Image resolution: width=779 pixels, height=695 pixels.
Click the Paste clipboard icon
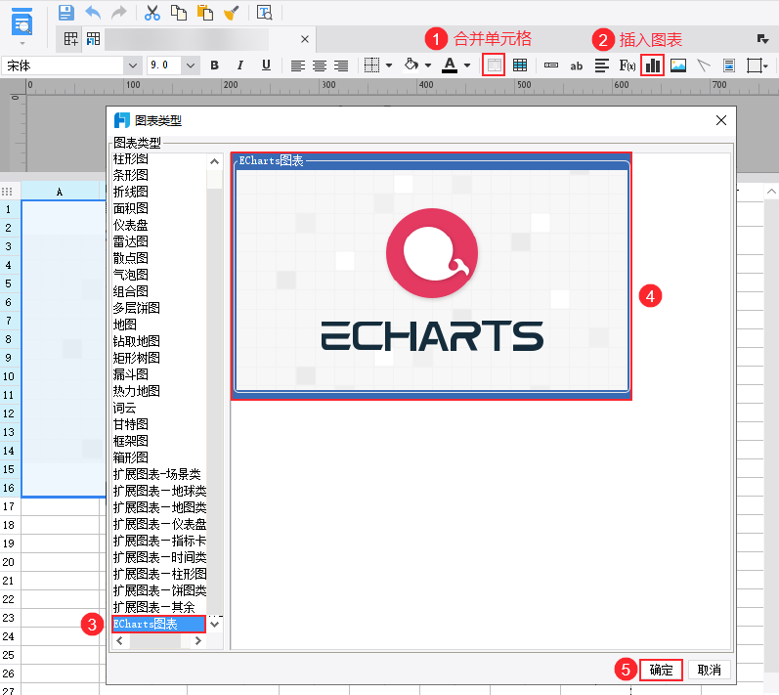coord(204,13)
